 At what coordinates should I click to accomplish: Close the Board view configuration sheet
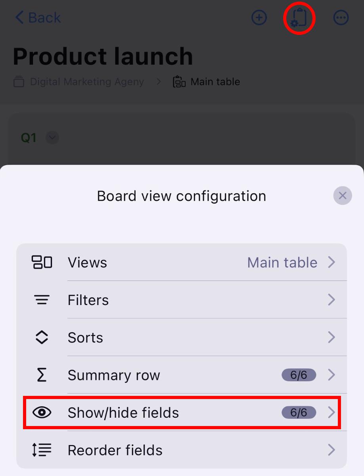point(342,196)
